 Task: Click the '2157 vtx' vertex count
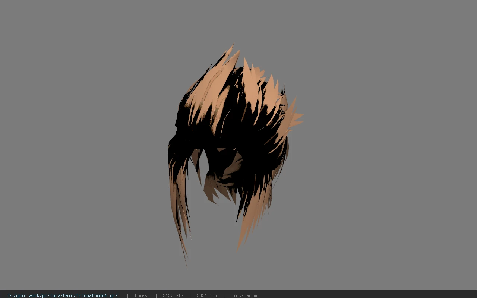pyautogui.click(x=173, y=295)
